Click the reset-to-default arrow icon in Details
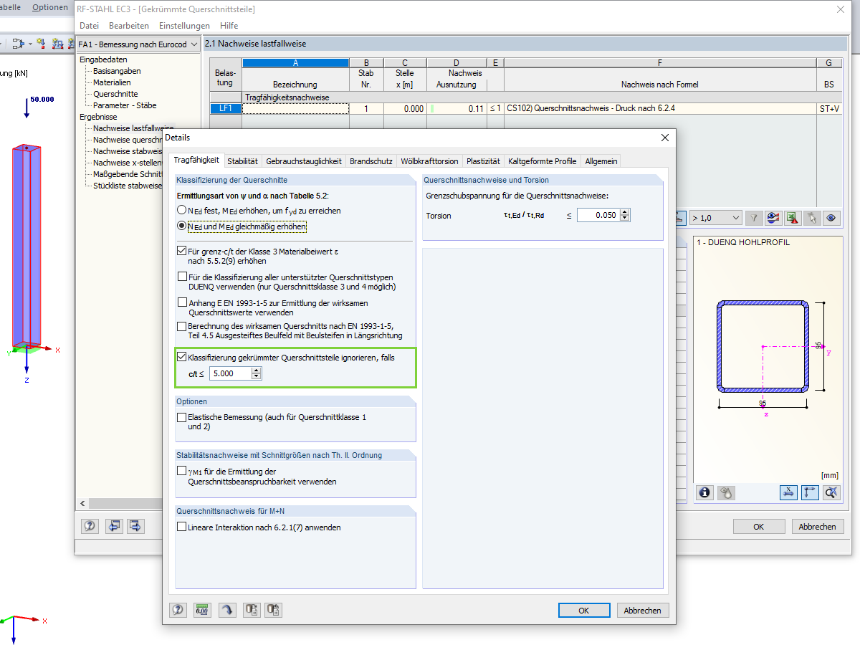Viewport: 860px width, 645px height. (226, 610)
